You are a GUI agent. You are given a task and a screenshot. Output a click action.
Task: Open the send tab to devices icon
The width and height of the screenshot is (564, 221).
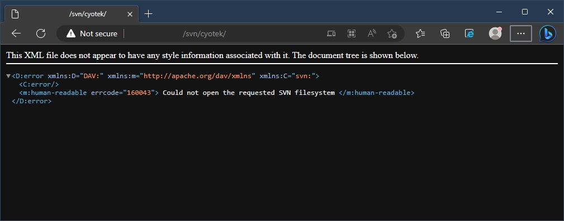coord(331,34)
